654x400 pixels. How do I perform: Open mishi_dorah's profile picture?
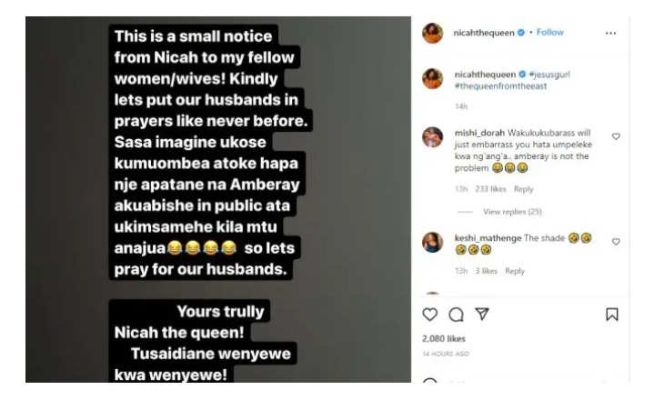click(x=433, y=137)
